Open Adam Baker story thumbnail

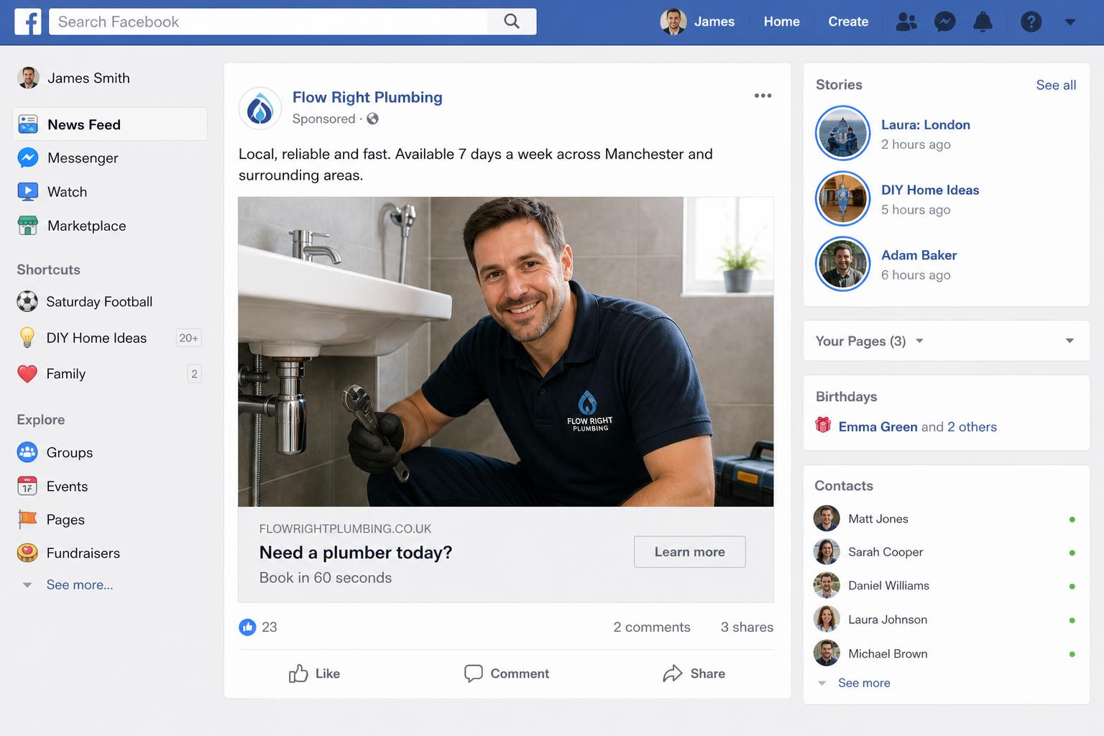coord(843,264)
